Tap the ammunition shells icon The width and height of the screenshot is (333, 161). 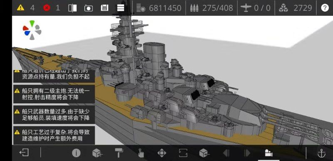tap(194, 8)
